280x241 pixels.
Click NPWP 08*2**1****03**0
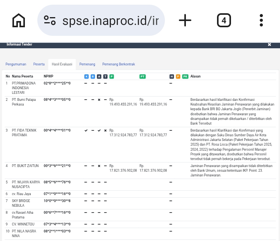click(x=57, y=231)
